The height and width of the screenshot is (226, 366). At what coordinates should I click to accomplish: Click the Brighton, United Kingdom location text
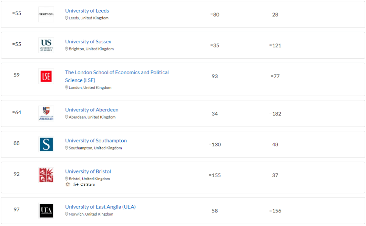91,49
